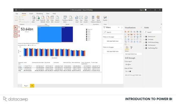
Task: Select the slicer visualization
Action: (x=125, y=42)
